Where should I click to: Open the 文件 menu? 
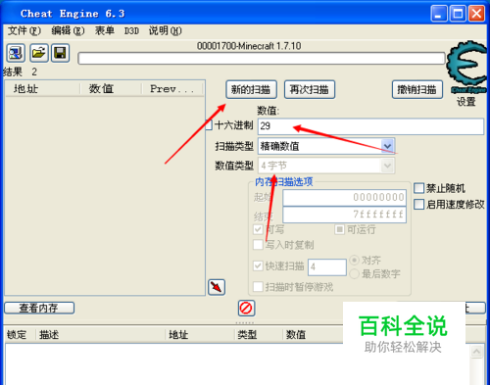click(24, 31)
